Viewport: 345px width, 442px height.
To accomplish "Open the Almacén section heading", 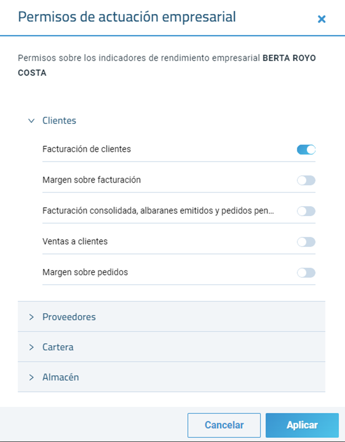I will [x=61, y=377].
